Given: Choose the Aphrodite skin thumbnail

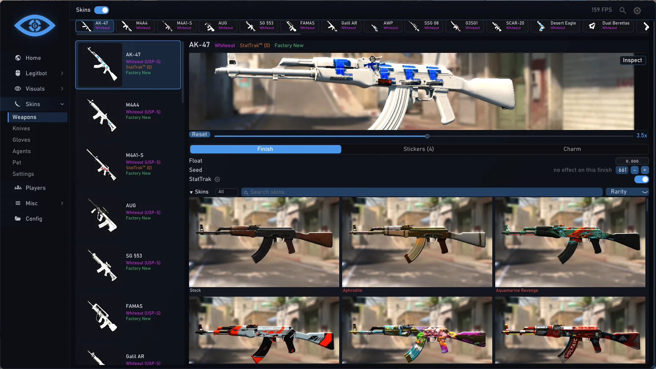Looking at the screenshot, I should point(417,242).
